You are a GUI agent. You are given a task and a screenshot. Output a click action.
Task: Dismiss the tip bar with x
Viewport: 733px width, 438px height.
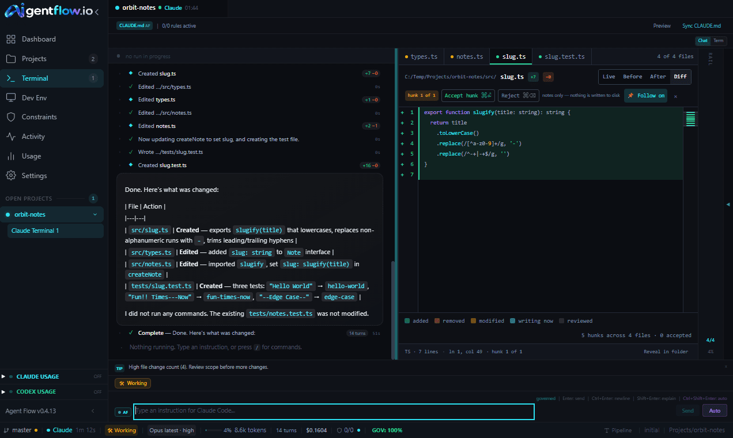click(726, 367)
